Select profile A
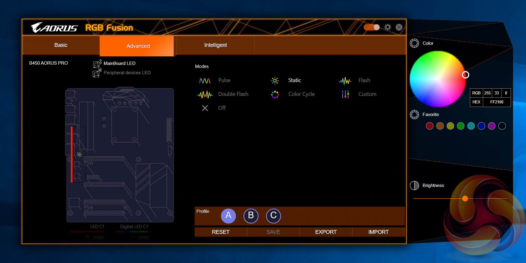 228,216
